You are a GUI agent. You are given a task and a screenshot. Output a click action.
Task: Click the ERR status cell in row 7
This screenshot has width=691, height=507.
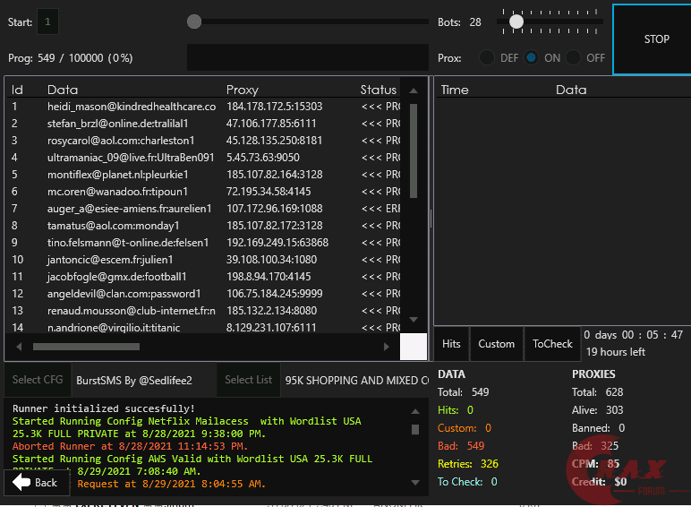(x=380, y=209)
